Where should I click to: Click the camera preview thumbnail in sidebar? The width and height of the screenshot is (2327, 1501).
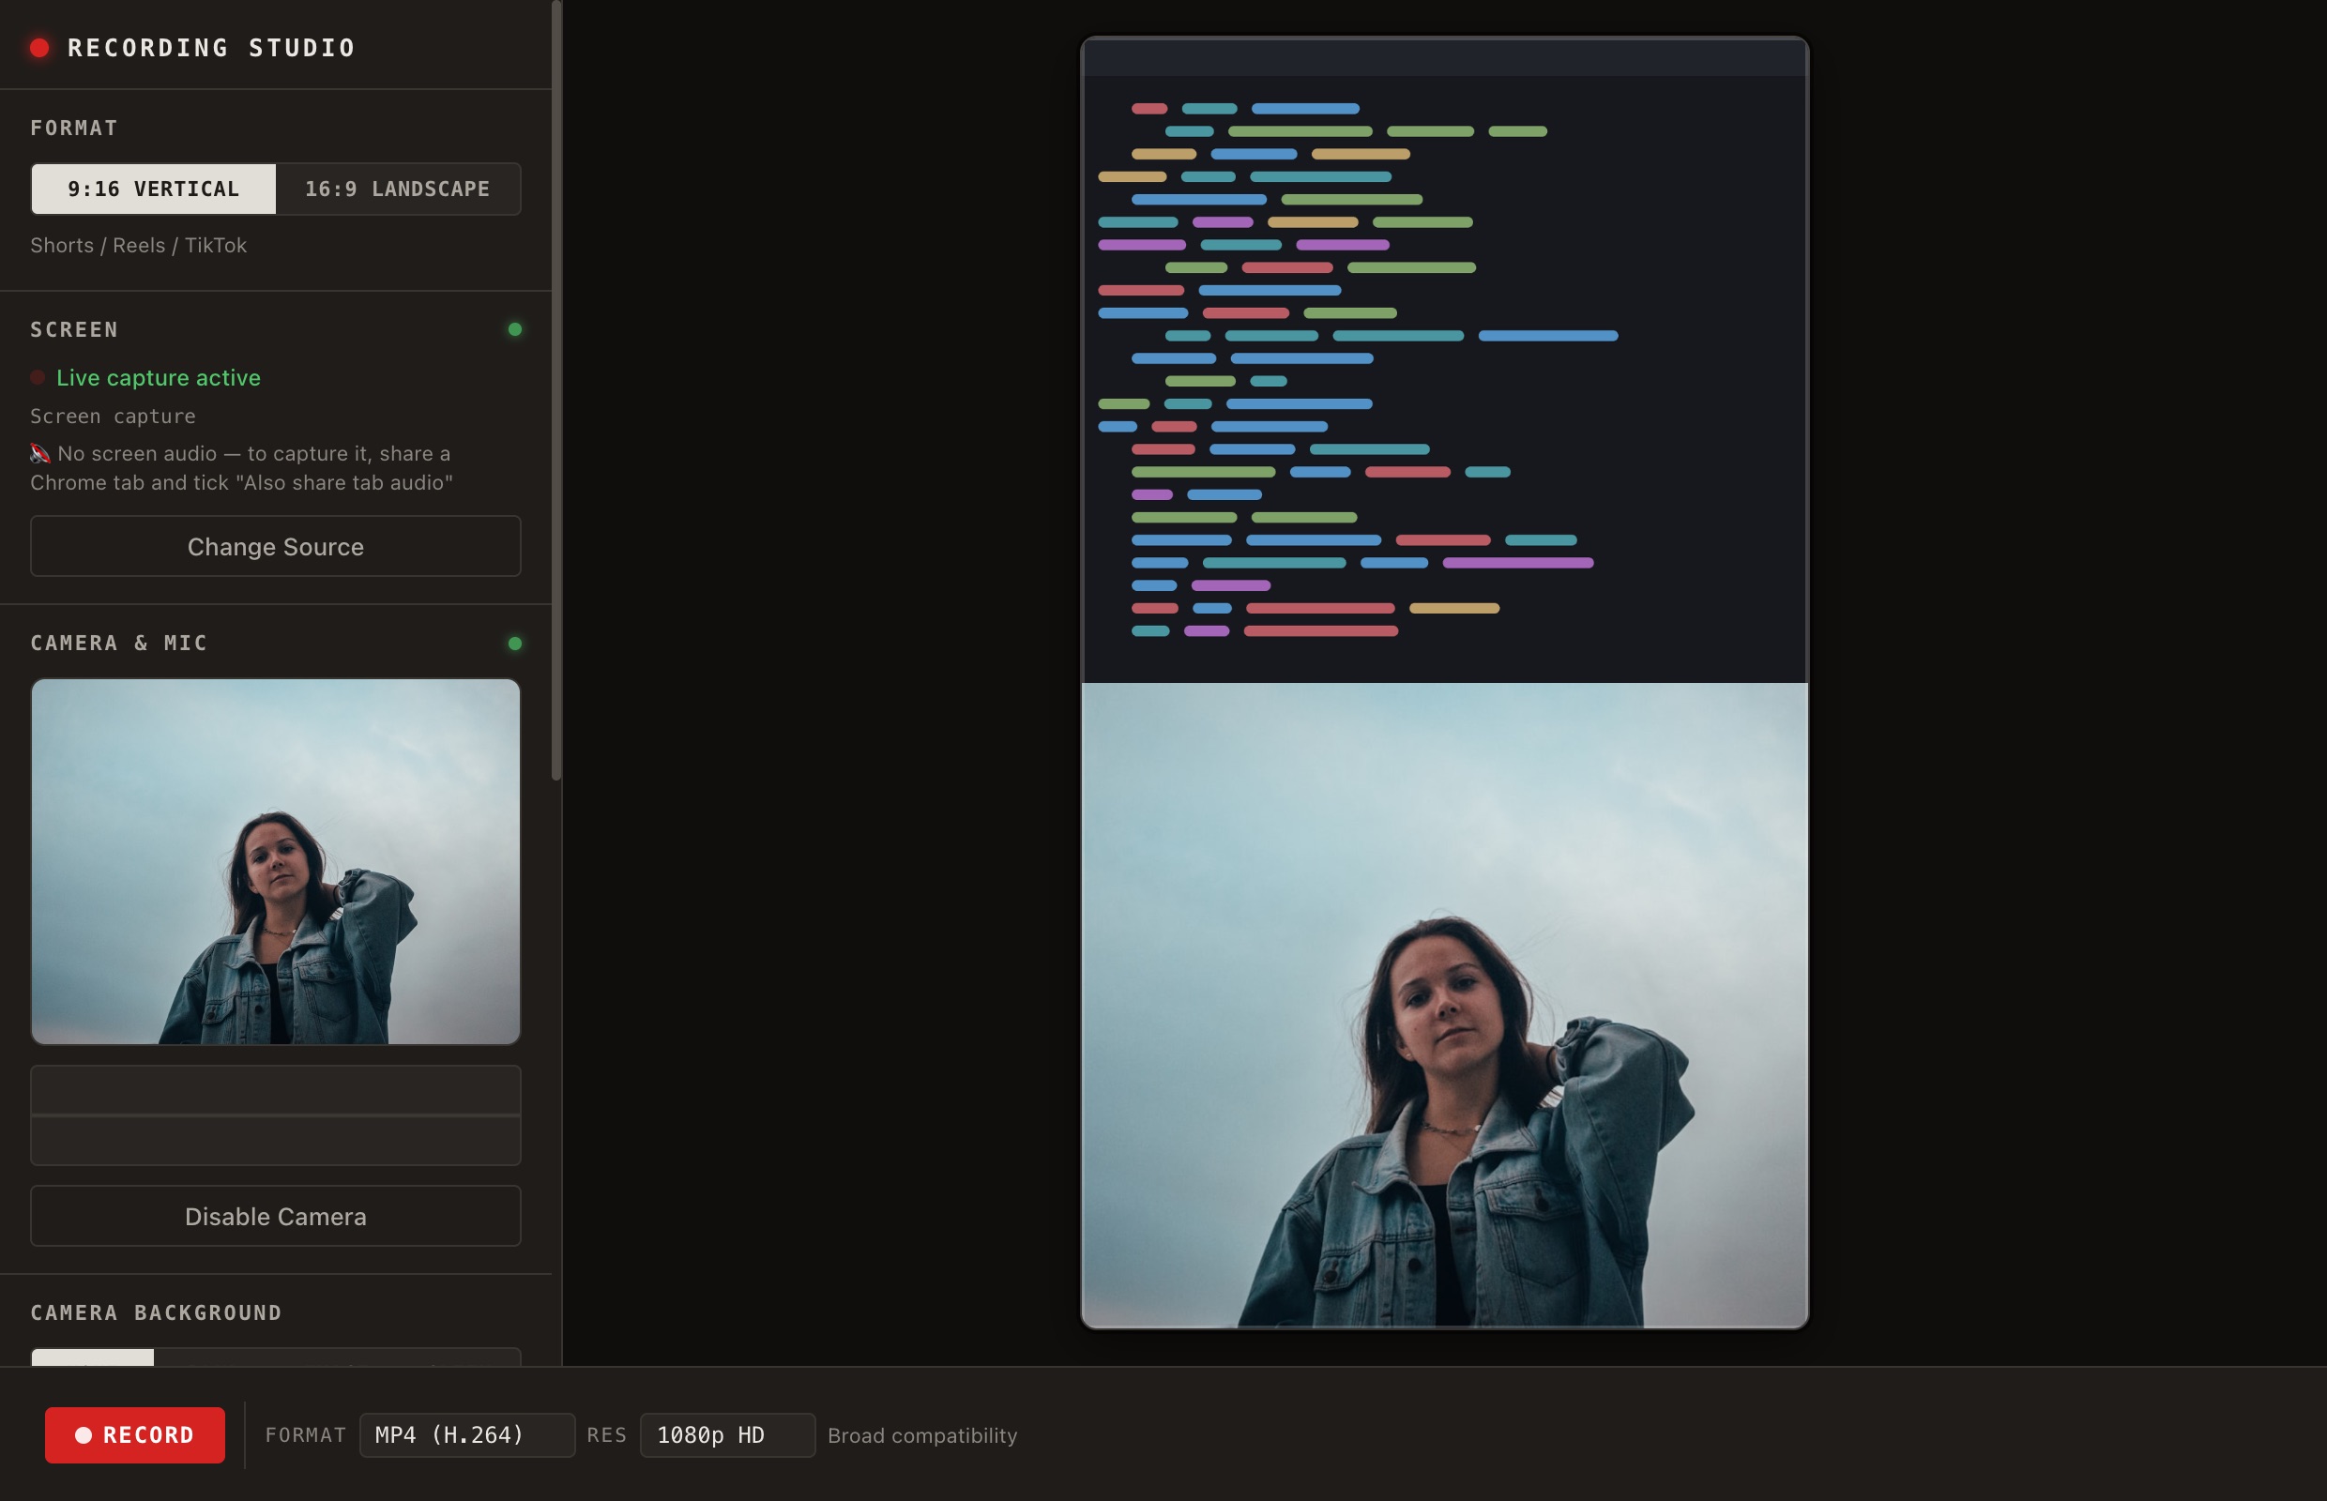click(x=276, y=861)
